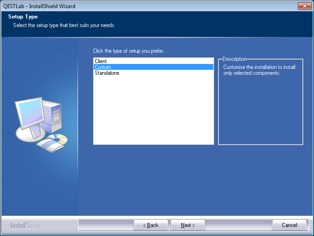Click the 'best suits your needs' subtitle

64,25
